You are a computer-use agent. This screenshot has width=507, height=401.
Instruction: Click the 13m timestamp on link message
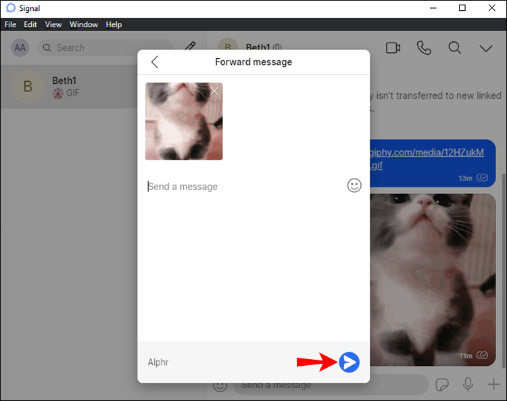(465, 179)
